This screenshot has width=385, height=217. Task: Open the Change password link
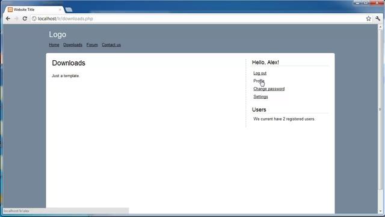pos(269,89)
